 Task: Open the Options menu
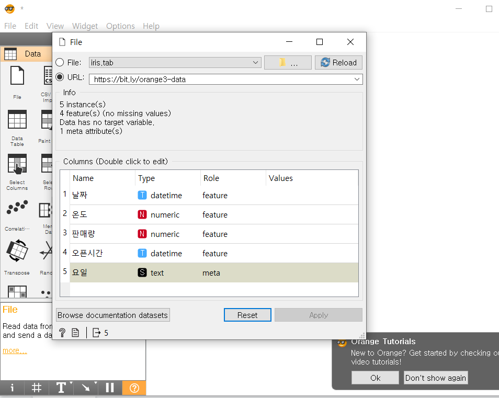[x=120, y=26]
